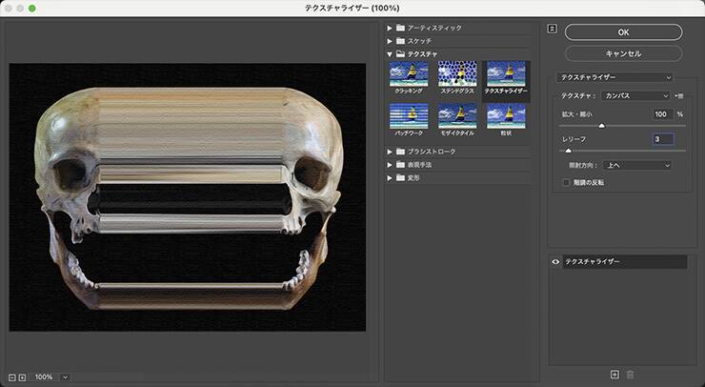Enable the 階調の反転 checkbox
The image size is (705, 387).
point(567,182)
